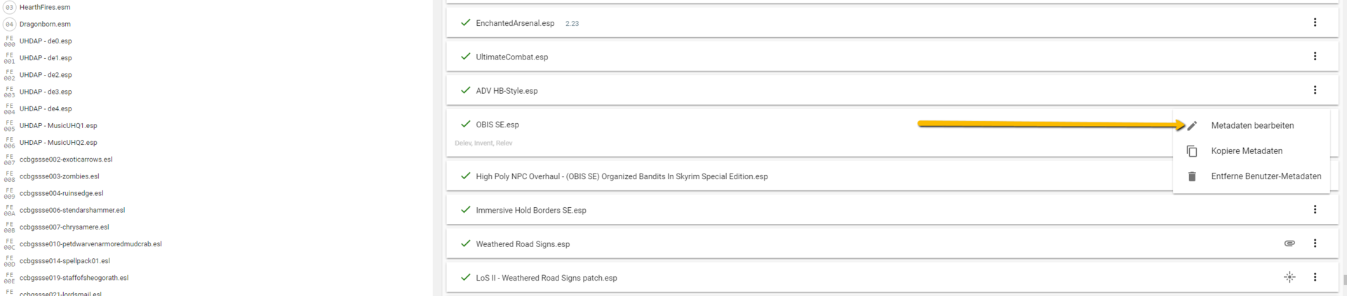The height and width of the screenshot is (296, 1347).
Task: Select HearthFires.esm in the plugin sidebar
Action: click(45, 7)
